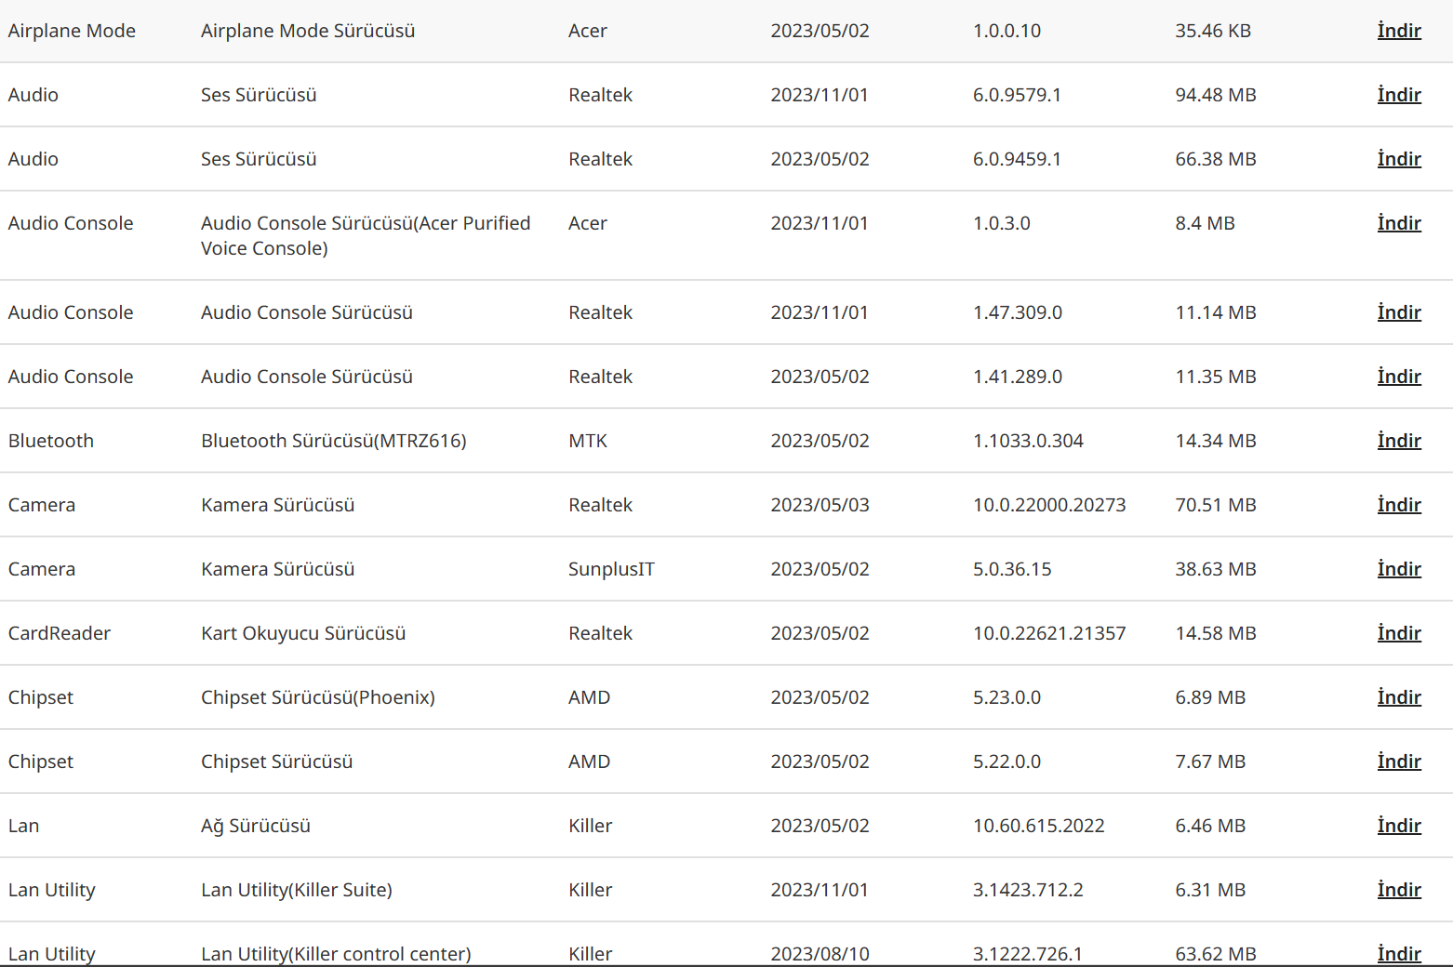This screenshot has height=967, width=1453.
Task: Download the Killer Lan driver (Ağ Sürücüsü)
Action: (x=1399, y=826)
